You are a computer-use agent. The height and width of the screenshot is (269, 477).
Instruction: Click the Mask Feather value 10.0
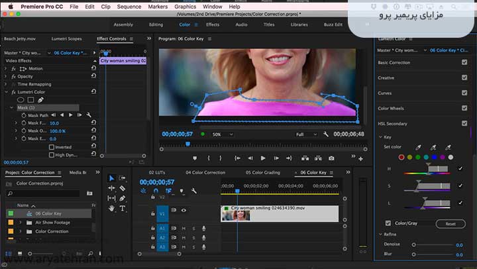tap(54, 123)
